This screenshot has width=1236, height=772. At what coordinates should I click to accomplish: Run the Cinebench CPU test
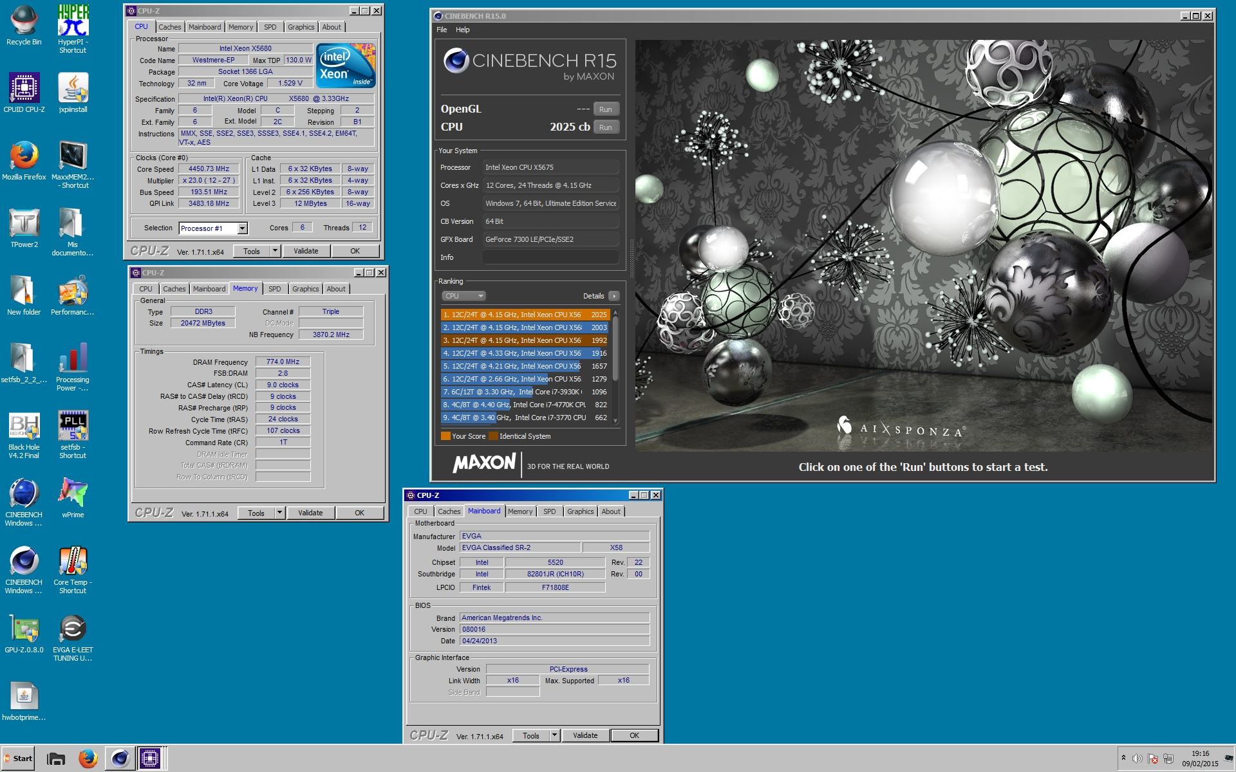pos(605,127)
